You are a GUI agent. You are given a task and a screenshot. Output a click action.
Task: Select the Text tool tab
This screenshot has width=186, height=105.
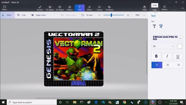(x=80, y=8)
